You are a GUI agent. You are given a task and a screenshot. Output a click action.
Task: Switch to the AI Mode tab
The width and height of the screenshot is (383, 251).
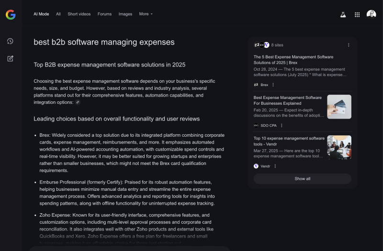(x=41, y=14)
